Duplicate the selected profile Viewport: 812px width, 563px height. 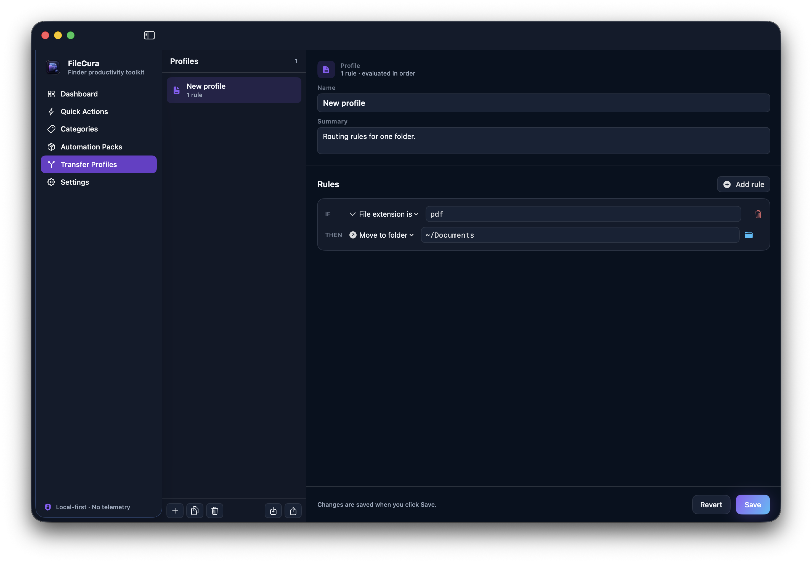point(195,511)
